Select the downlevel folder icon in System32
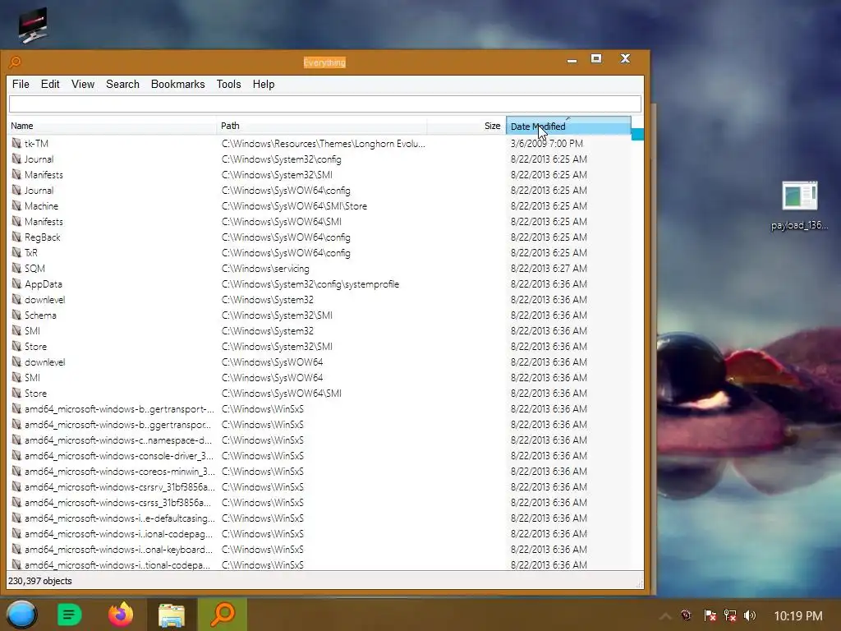Viewport: 841px width, 631px height. point(16,299)
